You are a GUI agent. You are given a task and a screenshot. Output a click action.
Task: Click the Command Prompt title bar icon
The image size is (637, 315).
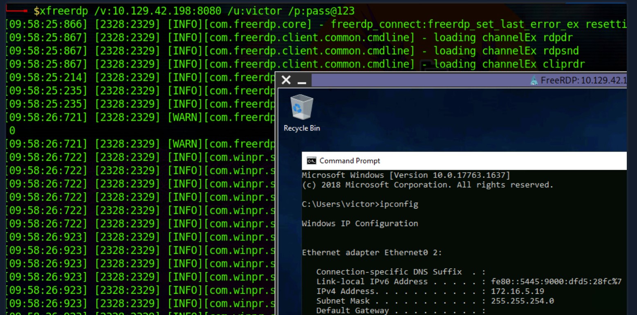[311, 161]
